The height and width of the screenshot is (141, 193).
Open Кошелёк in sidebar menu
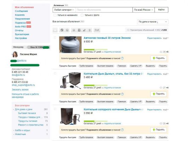tap(20, 15)
